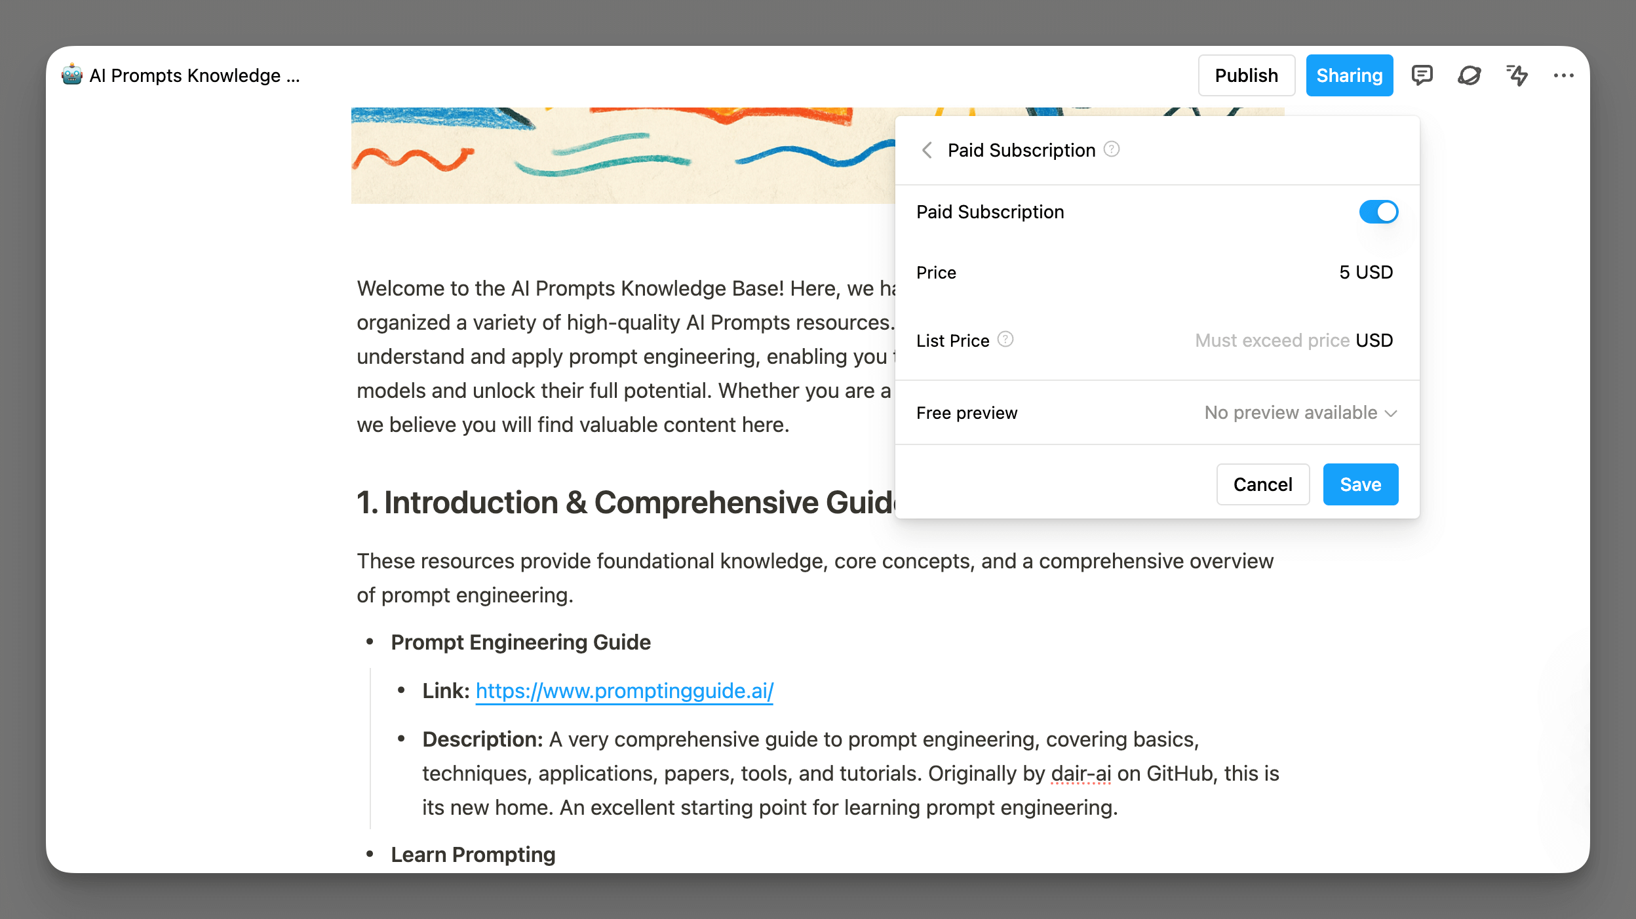This screenshot has width=1636, height=919.
Task: Open the promptingguide.ai link
Action: 624,691
